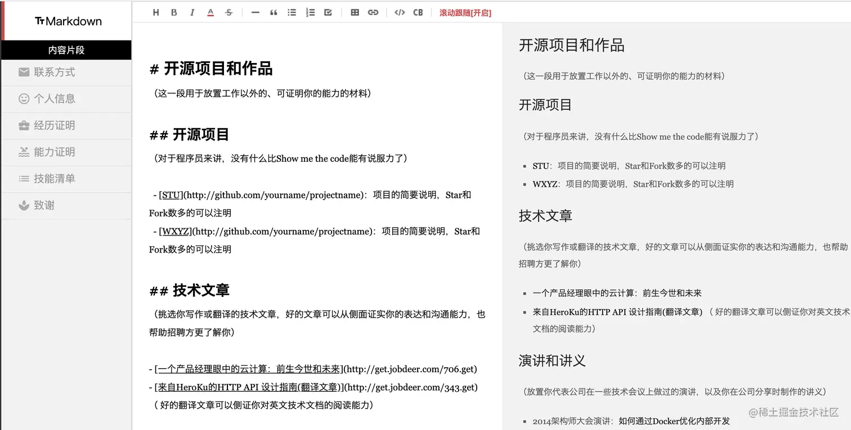The width and height of the screenshot is (851, 430).
Task: Click editor text '（ 好的翻译文章可以侧面证你对英文技术文档的阅读能力）'
Action: pos(263,405)
